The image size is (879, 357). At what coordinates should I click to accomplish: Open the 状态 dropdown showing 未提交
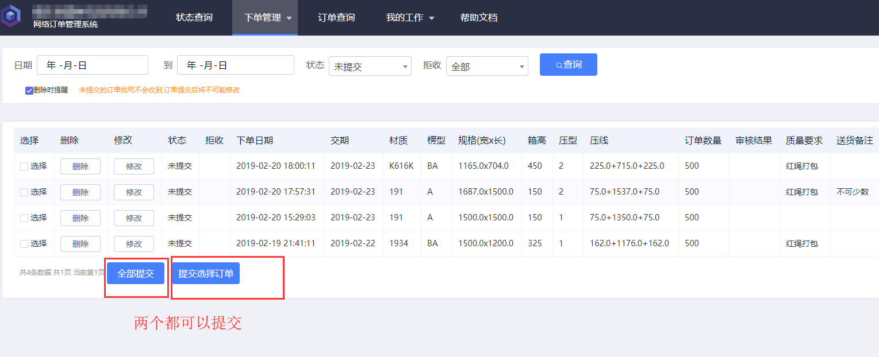[370, 67]
